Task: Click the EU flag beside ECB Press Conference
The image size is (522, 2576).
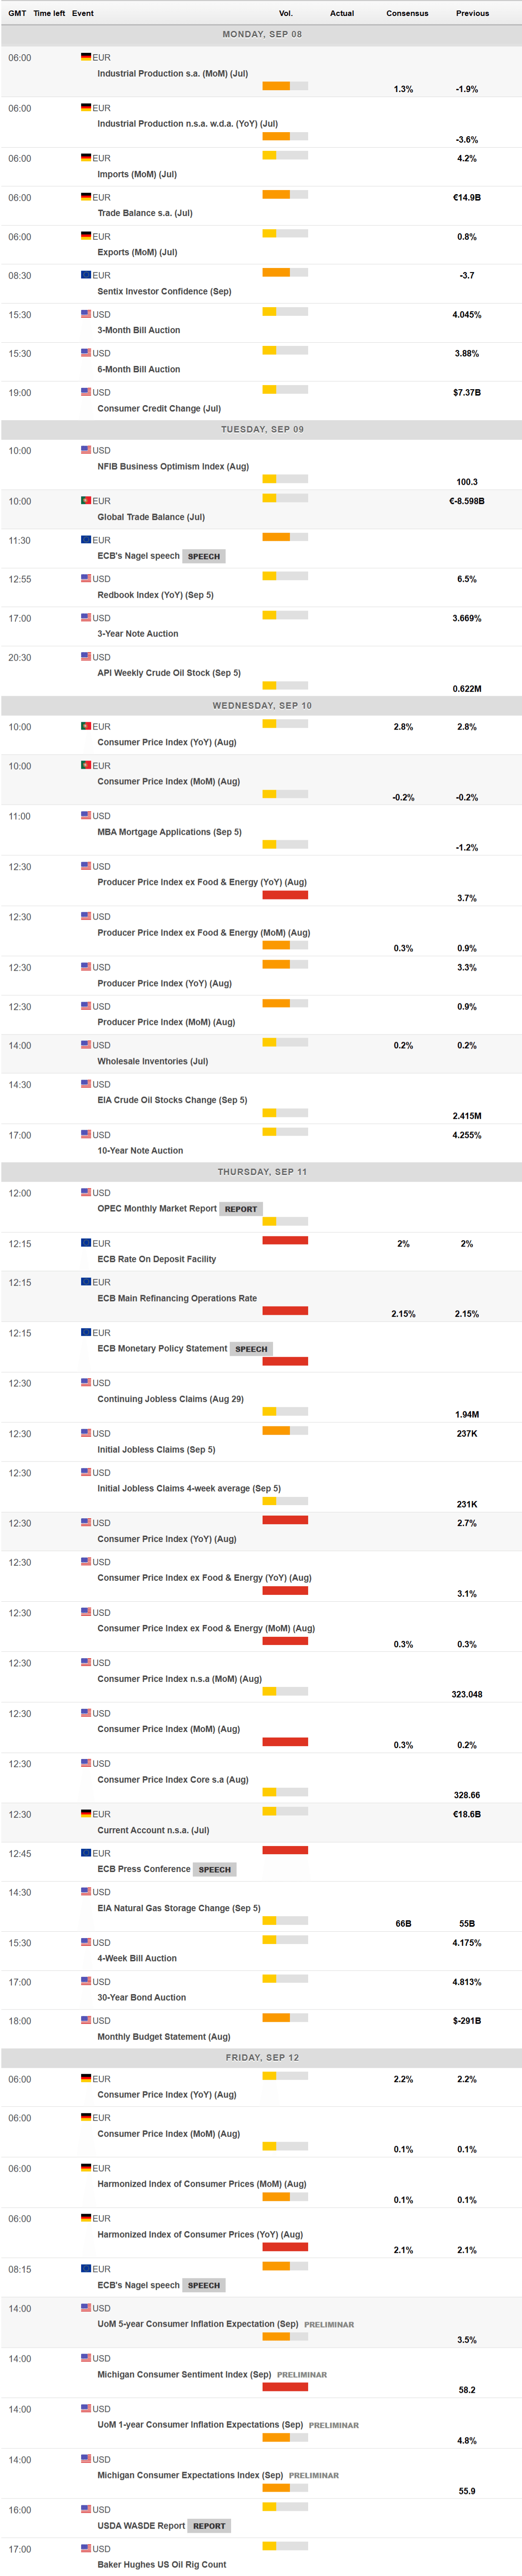Action: coord(86,1853)
